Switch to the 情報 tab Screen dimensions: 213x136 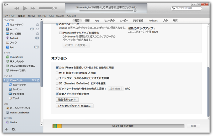pos(87,21)
